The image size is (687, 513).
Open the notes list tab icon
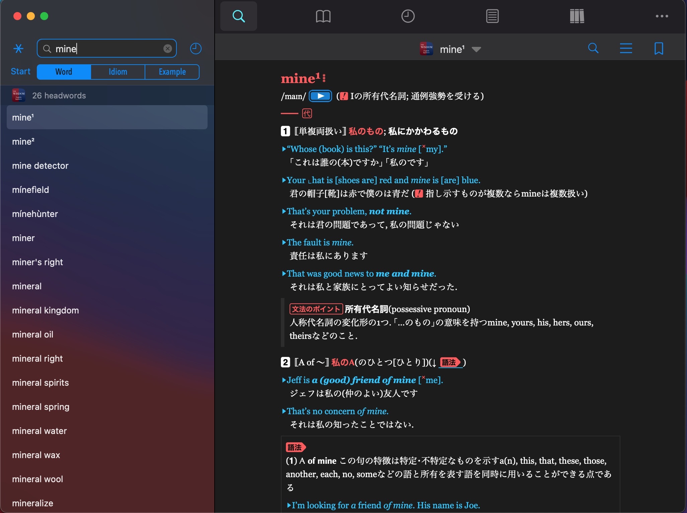point(492,16)
